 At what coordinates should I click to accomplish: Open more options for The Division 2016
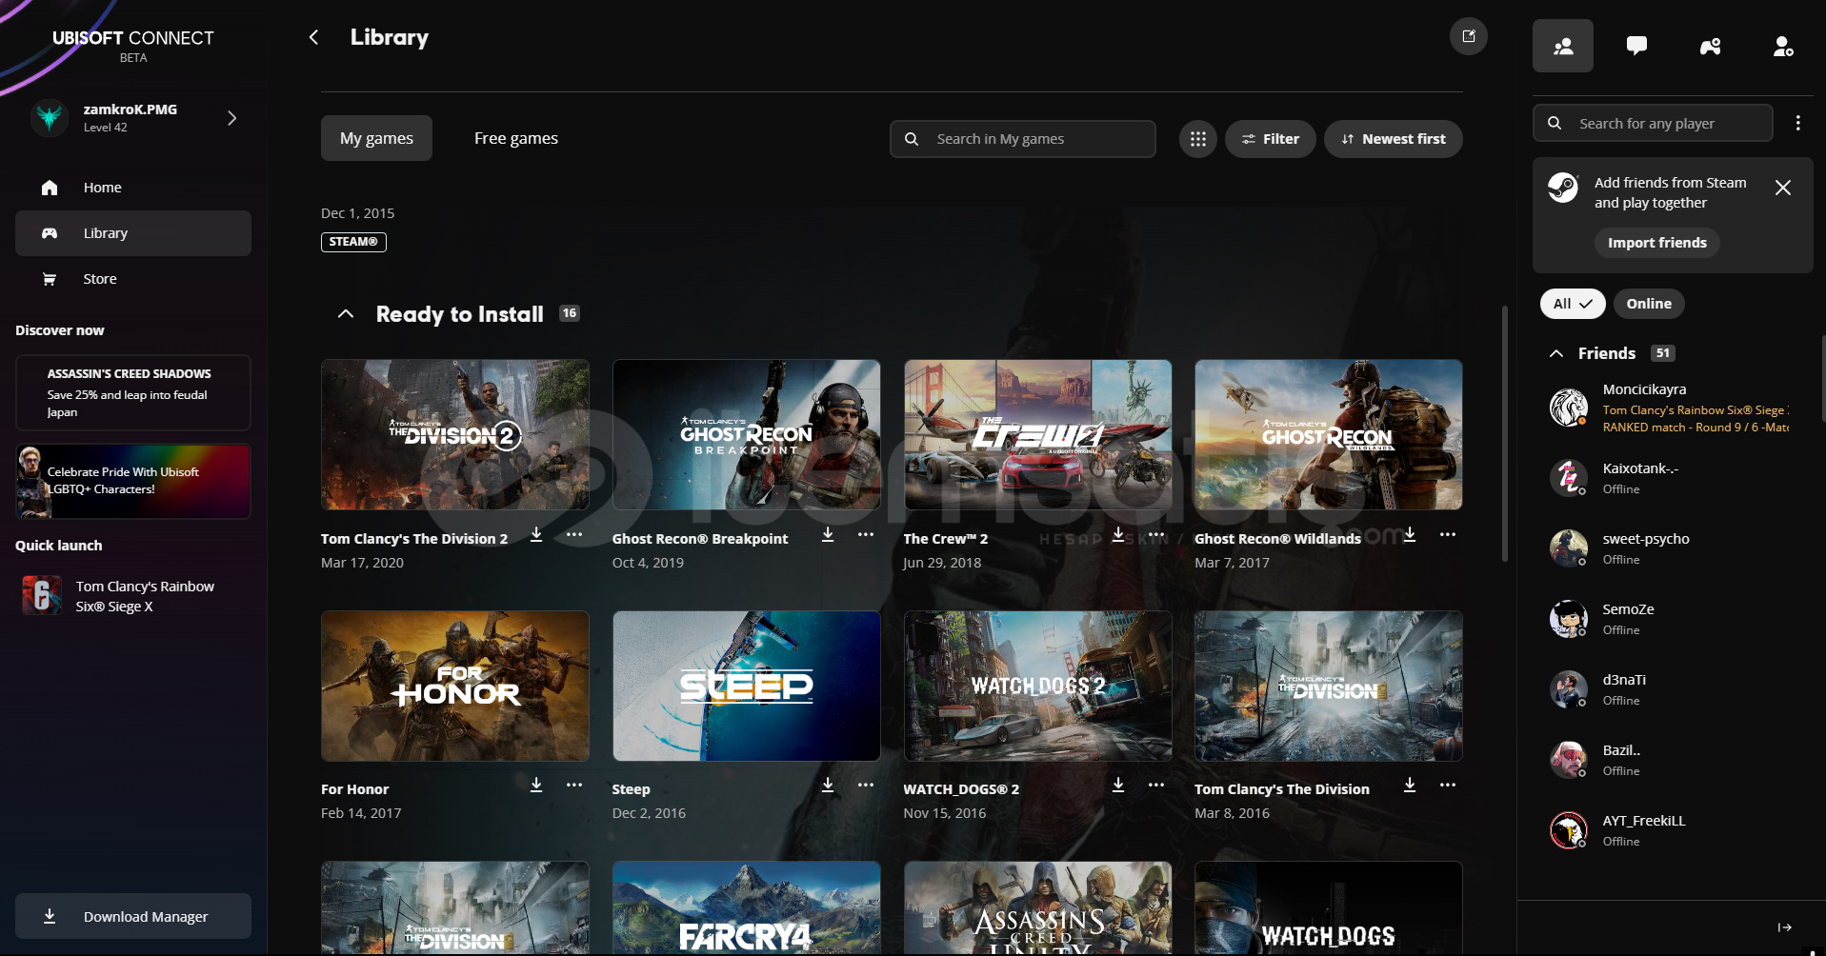pyautogui.click(x=1448, y=785)
